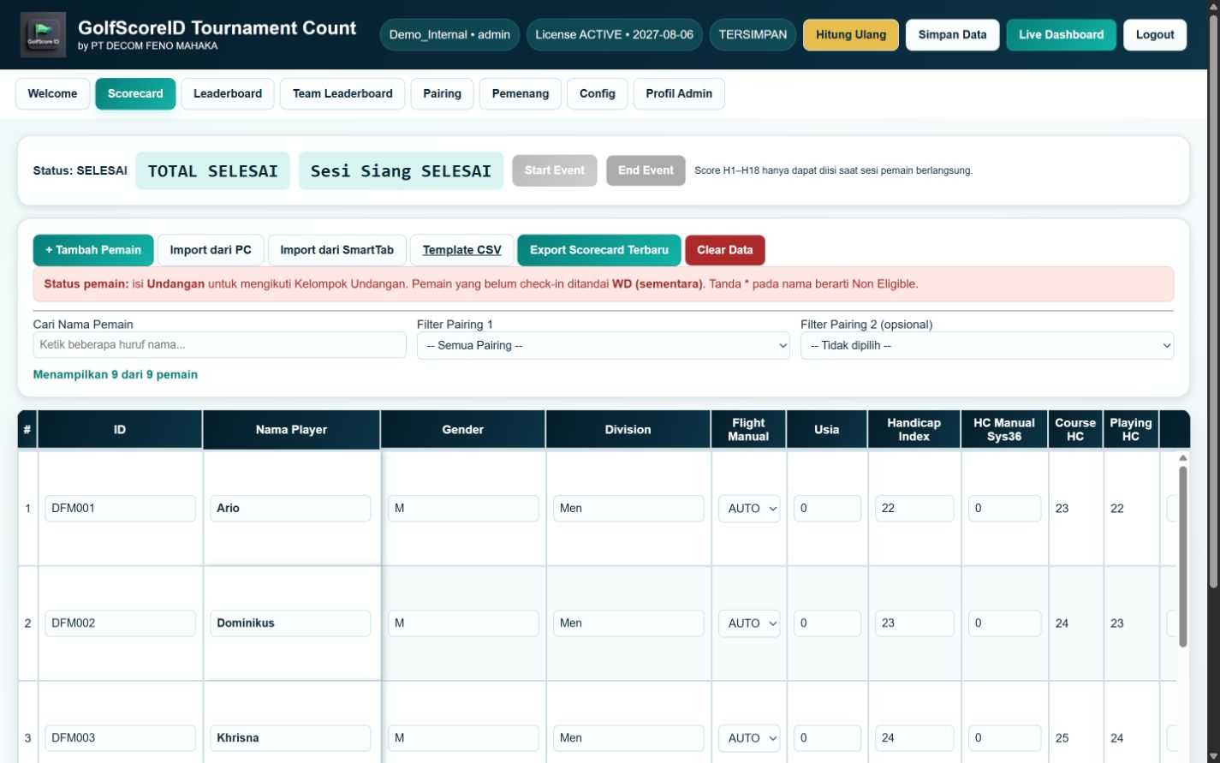Image resolution: width=1220 pixels, height=763 pixels.
Task: Click the Gender field in Ario's row
Action: [x=463, y=508]
